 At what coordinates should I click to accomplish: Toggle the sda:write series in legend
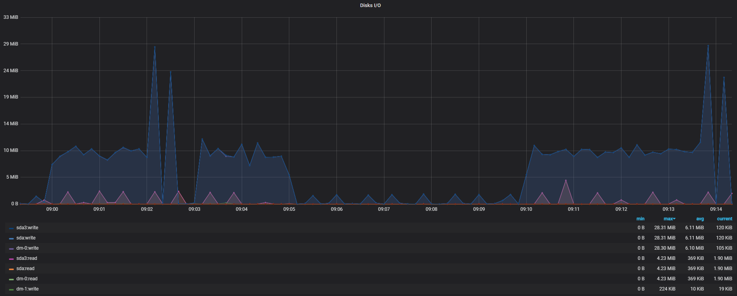point(26,238)
